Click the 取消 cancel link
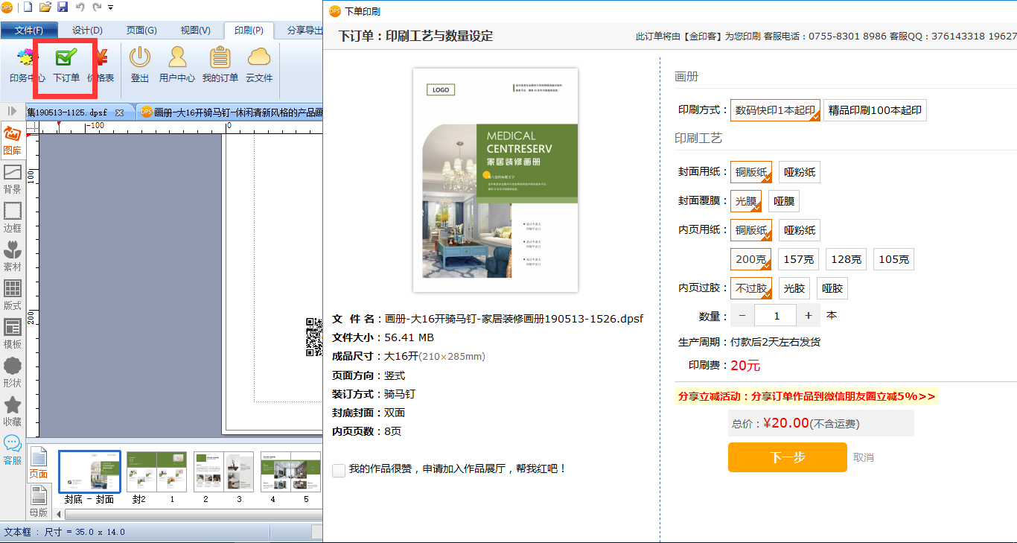 pos(864,457)
